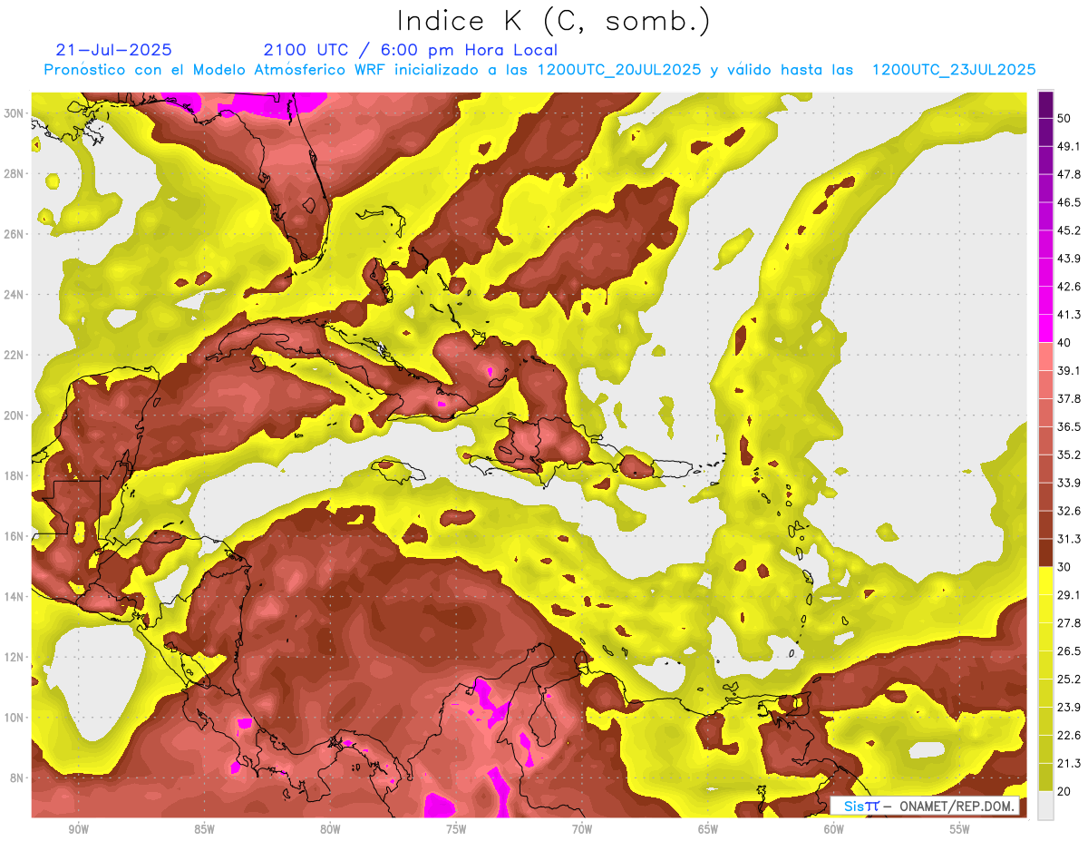Click the colorbar value label 33.9
Screen dimensions: 1088x841
click(x=1069, y=483)
